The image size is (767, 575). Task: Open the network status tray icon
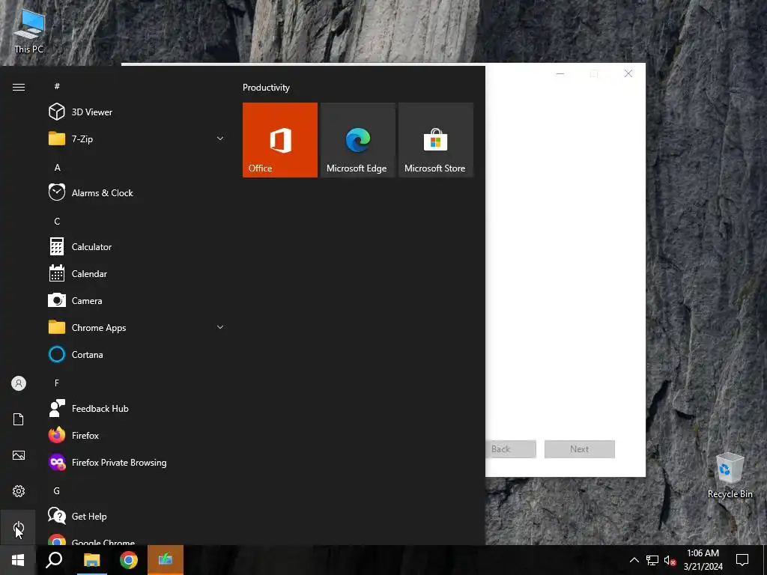click(x=652, y=560)
